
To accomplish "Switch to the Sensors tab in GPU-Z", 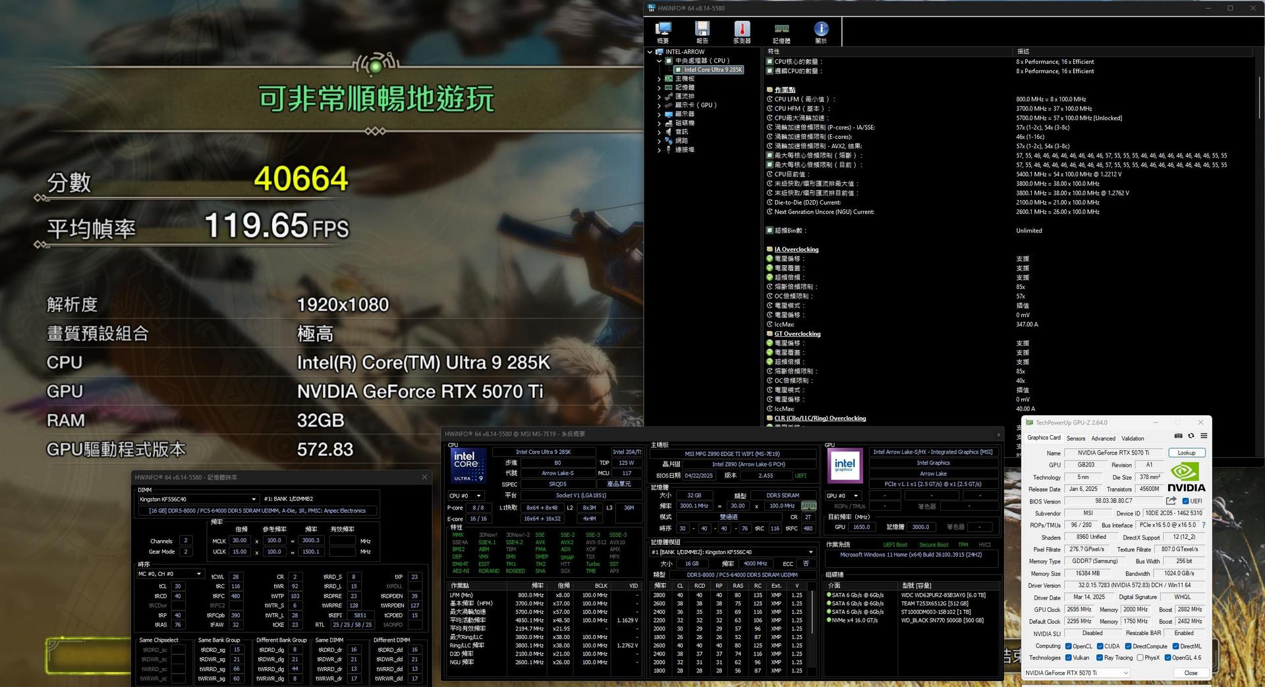I will click(x=1076, y=438).
